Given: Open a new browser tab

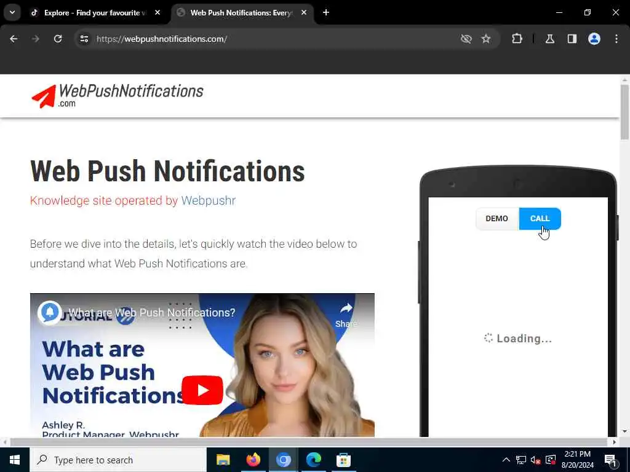Looking at the screenshot, I should tap(326, 13).
